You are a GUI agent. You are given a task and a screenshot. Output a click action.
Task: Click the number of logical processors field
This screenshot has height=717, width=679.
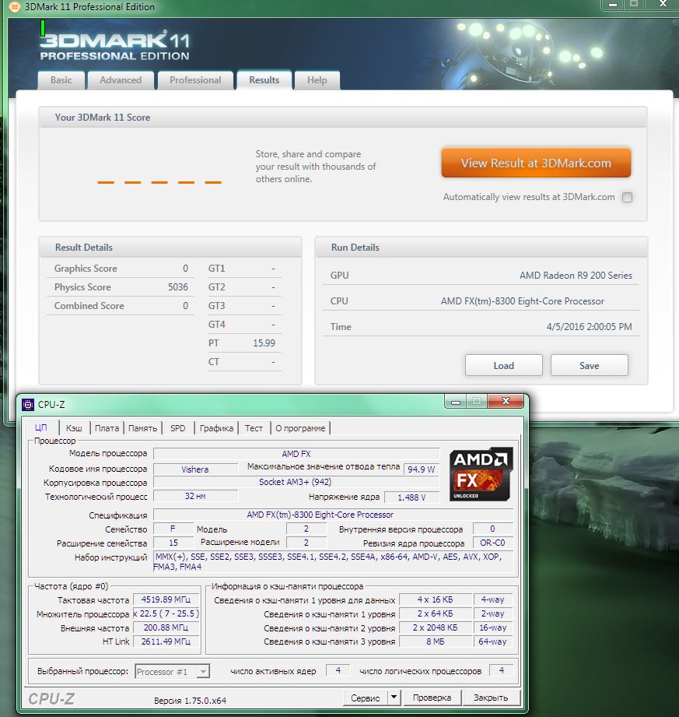tap(501, 670)
